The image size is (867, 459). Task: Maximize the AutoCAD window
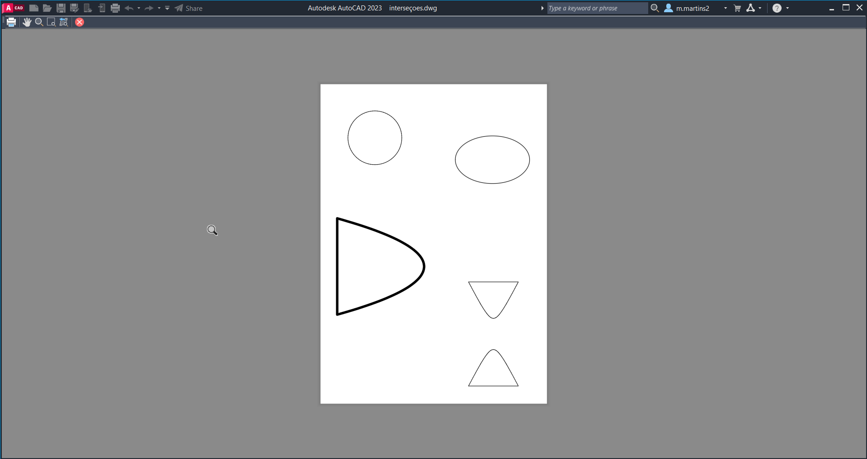tap(846, 8)
